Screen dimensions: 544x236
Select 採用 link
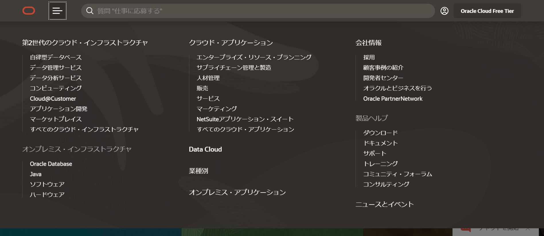[369, 57]
